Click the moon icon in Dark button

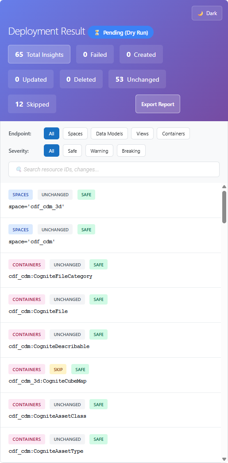(200, 13)
